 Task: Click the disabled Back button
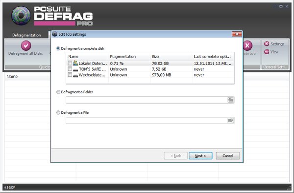point(175,156)
